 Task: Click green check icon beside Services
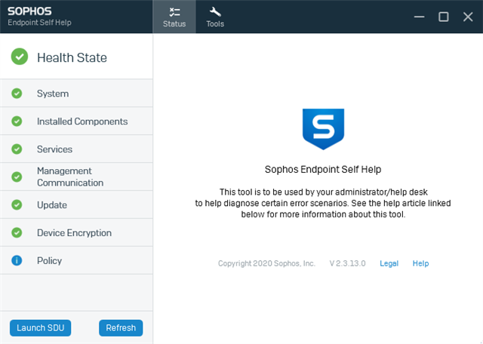click(x=17, y=149)
